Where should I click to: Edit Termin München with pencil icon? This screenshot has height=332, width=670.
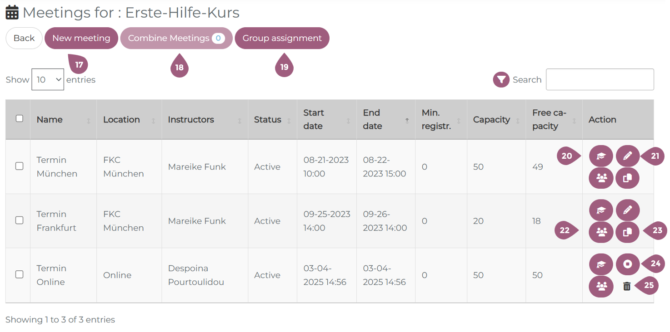click(627, 156)
